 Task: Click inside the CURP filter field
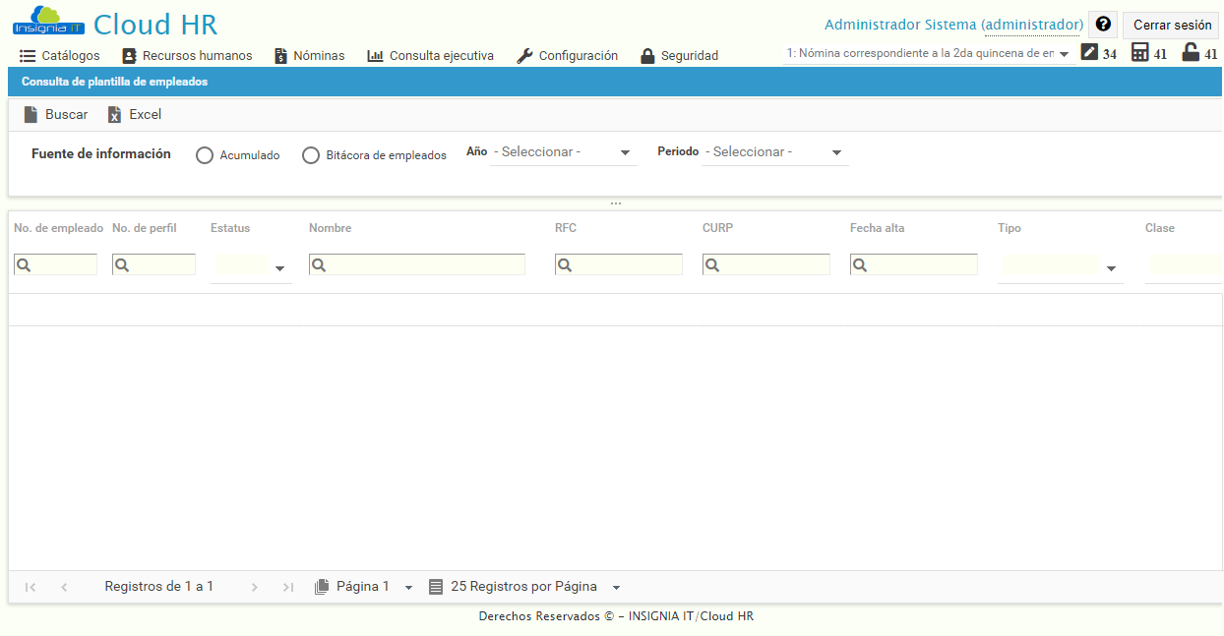coord(767,263)
